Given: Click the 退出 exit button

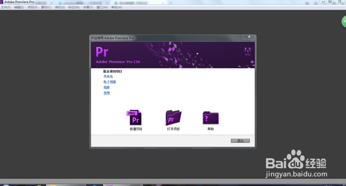Looking at the screenshot, I should point(240,141).
